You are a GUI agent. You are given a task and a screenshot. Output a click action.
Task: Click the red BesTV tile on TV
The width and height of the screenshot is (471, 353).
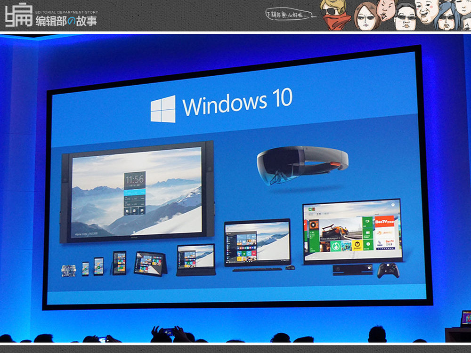click(x=384, y=222)
